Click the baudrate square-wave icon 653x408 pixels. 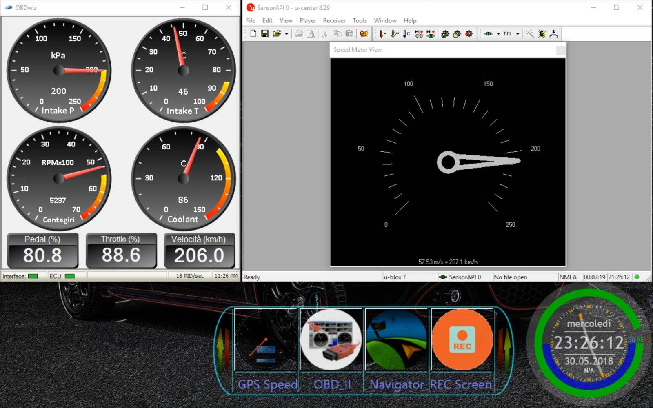tap(507, 33)
